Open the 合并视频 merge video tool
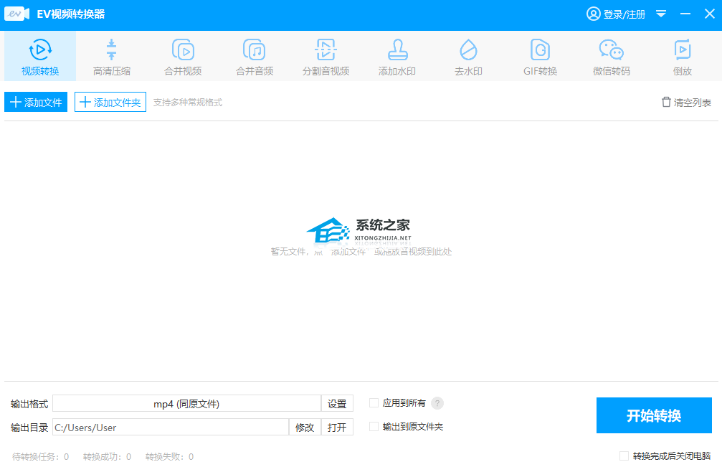722x467 pixels. point(183,56)
